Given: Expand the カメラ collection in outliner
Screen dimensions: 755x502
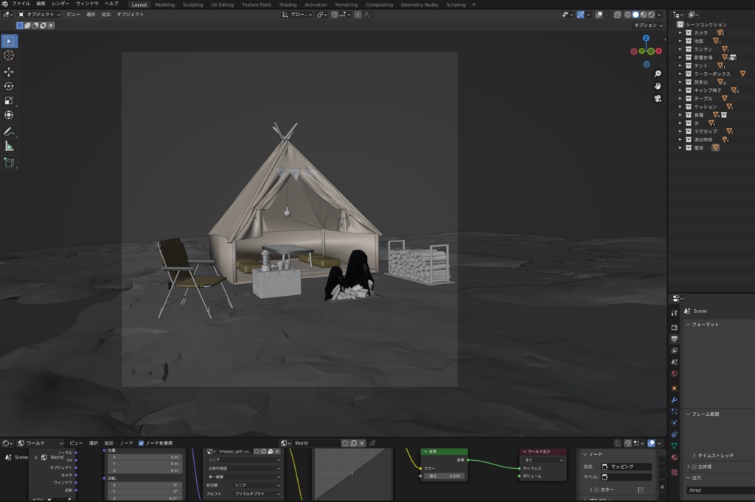Looking at the screenshot, I should pos(680,33).
